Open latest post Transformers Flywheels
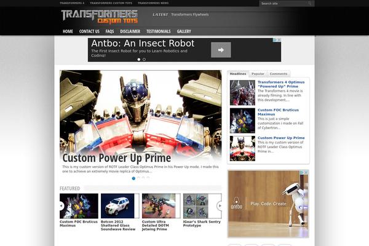Viewport: 369px width, 246px height. coord(189,14)
